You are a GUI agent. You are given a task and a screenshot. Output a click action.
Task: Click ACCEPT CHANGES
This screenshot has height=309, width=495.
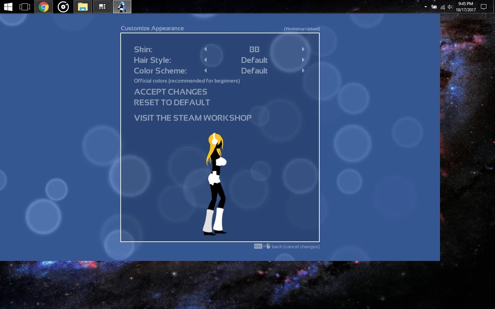(170, 92)
